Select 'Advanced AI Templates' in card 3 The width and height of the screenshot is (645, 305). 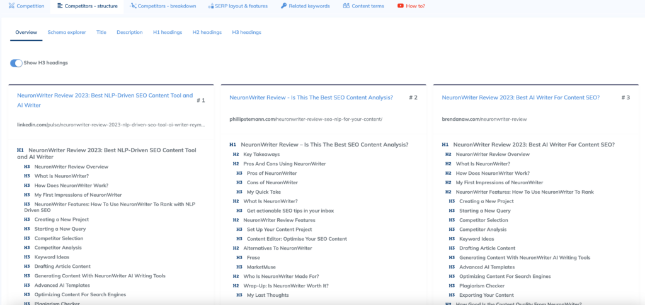(x=487, y=267)
